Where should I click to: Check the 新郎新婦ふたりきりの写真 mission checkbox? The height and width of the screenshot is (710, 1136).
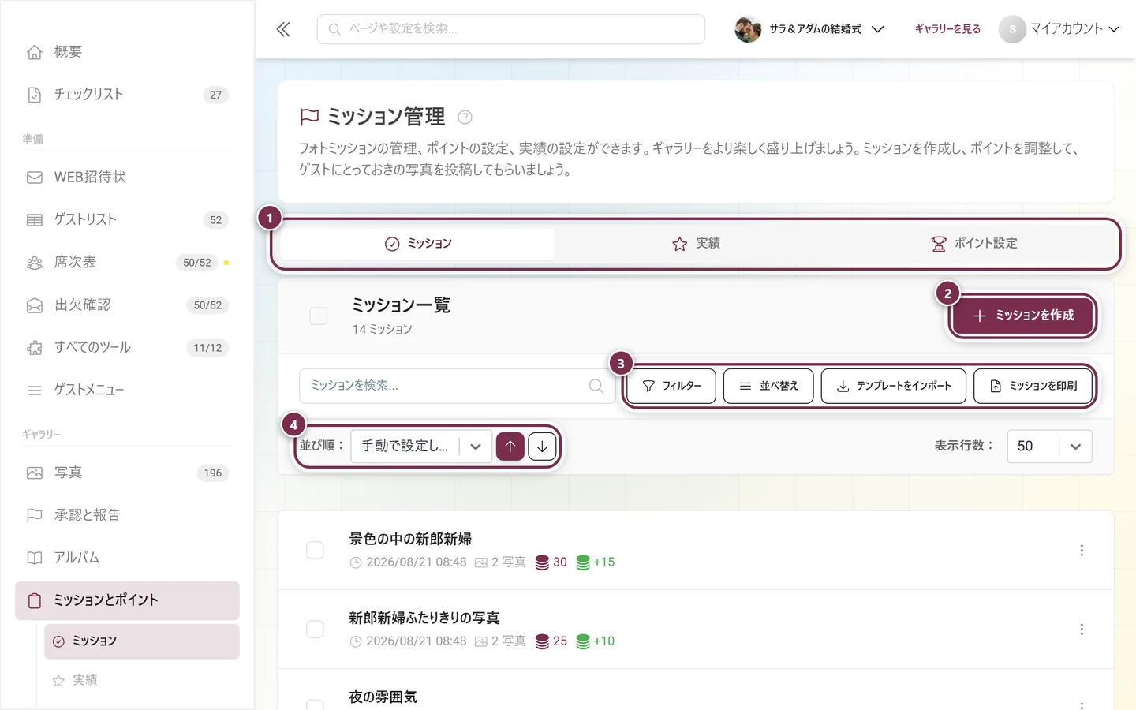315,629
